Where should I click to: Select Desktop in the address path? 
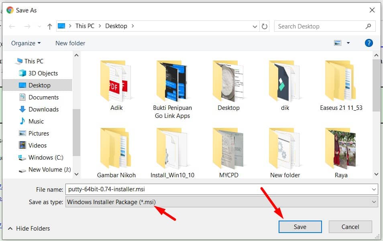tap(116, 26)
